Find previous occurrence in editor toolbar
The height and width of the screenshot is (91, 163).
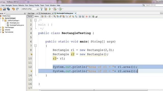tap(58, 16)
